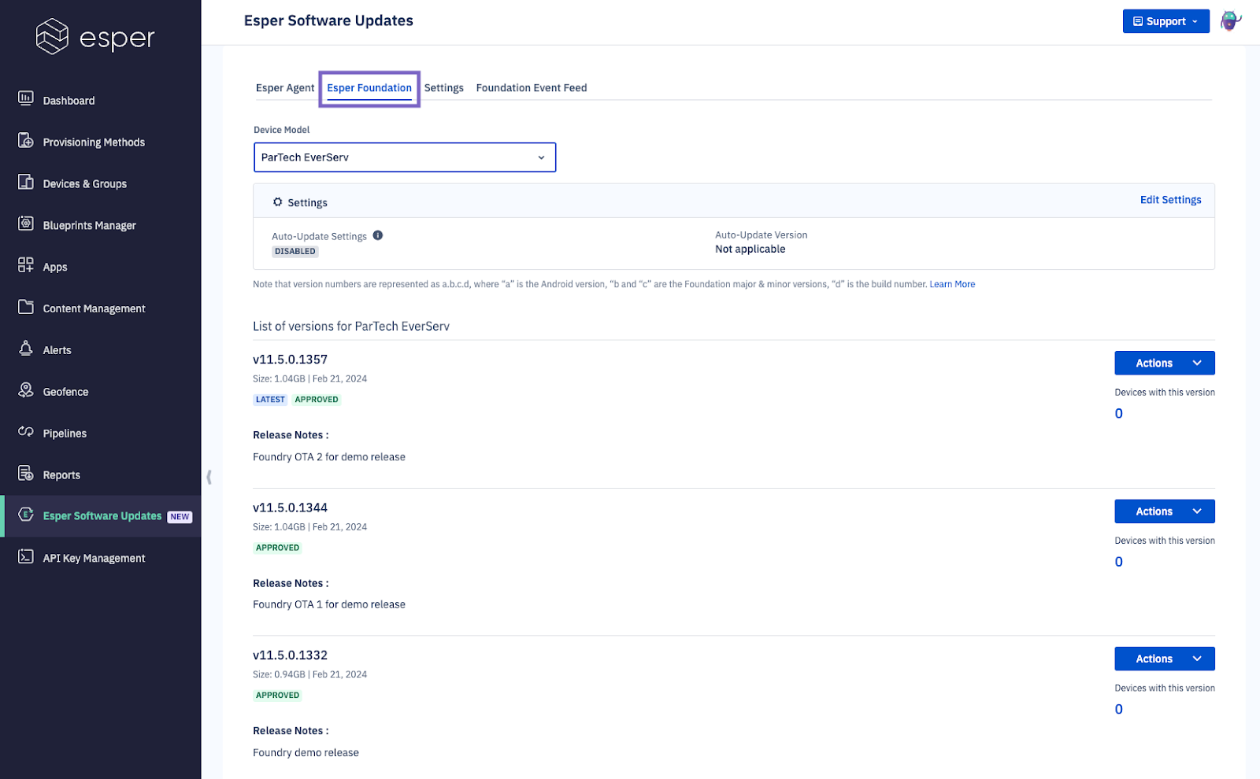Image resolution: width=1260 pixels, height=779 pixels.
Task: Click version title v11.5.0.1357
Action: pos(290,360)
